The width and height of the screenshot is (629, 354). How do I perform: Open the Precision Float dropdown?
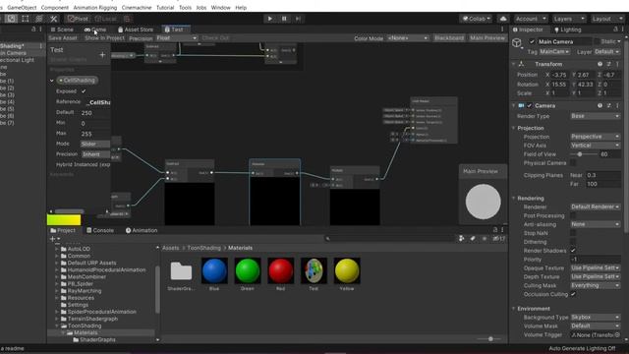pos(177,38)
